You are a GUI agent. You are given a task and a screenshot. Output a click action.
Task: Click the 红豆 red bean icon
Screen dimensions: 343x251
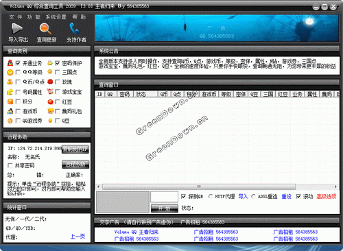pos(50,101)
